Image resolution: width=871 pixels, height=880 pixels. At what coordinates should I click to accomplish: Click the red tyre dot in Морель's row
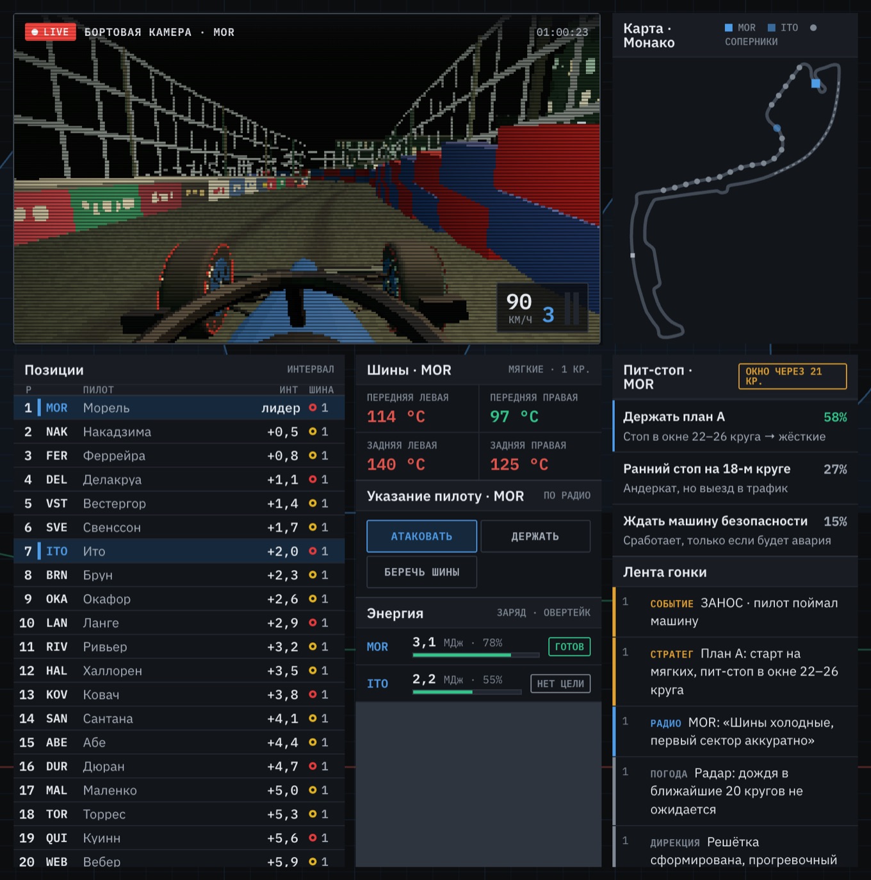(313, 408)
